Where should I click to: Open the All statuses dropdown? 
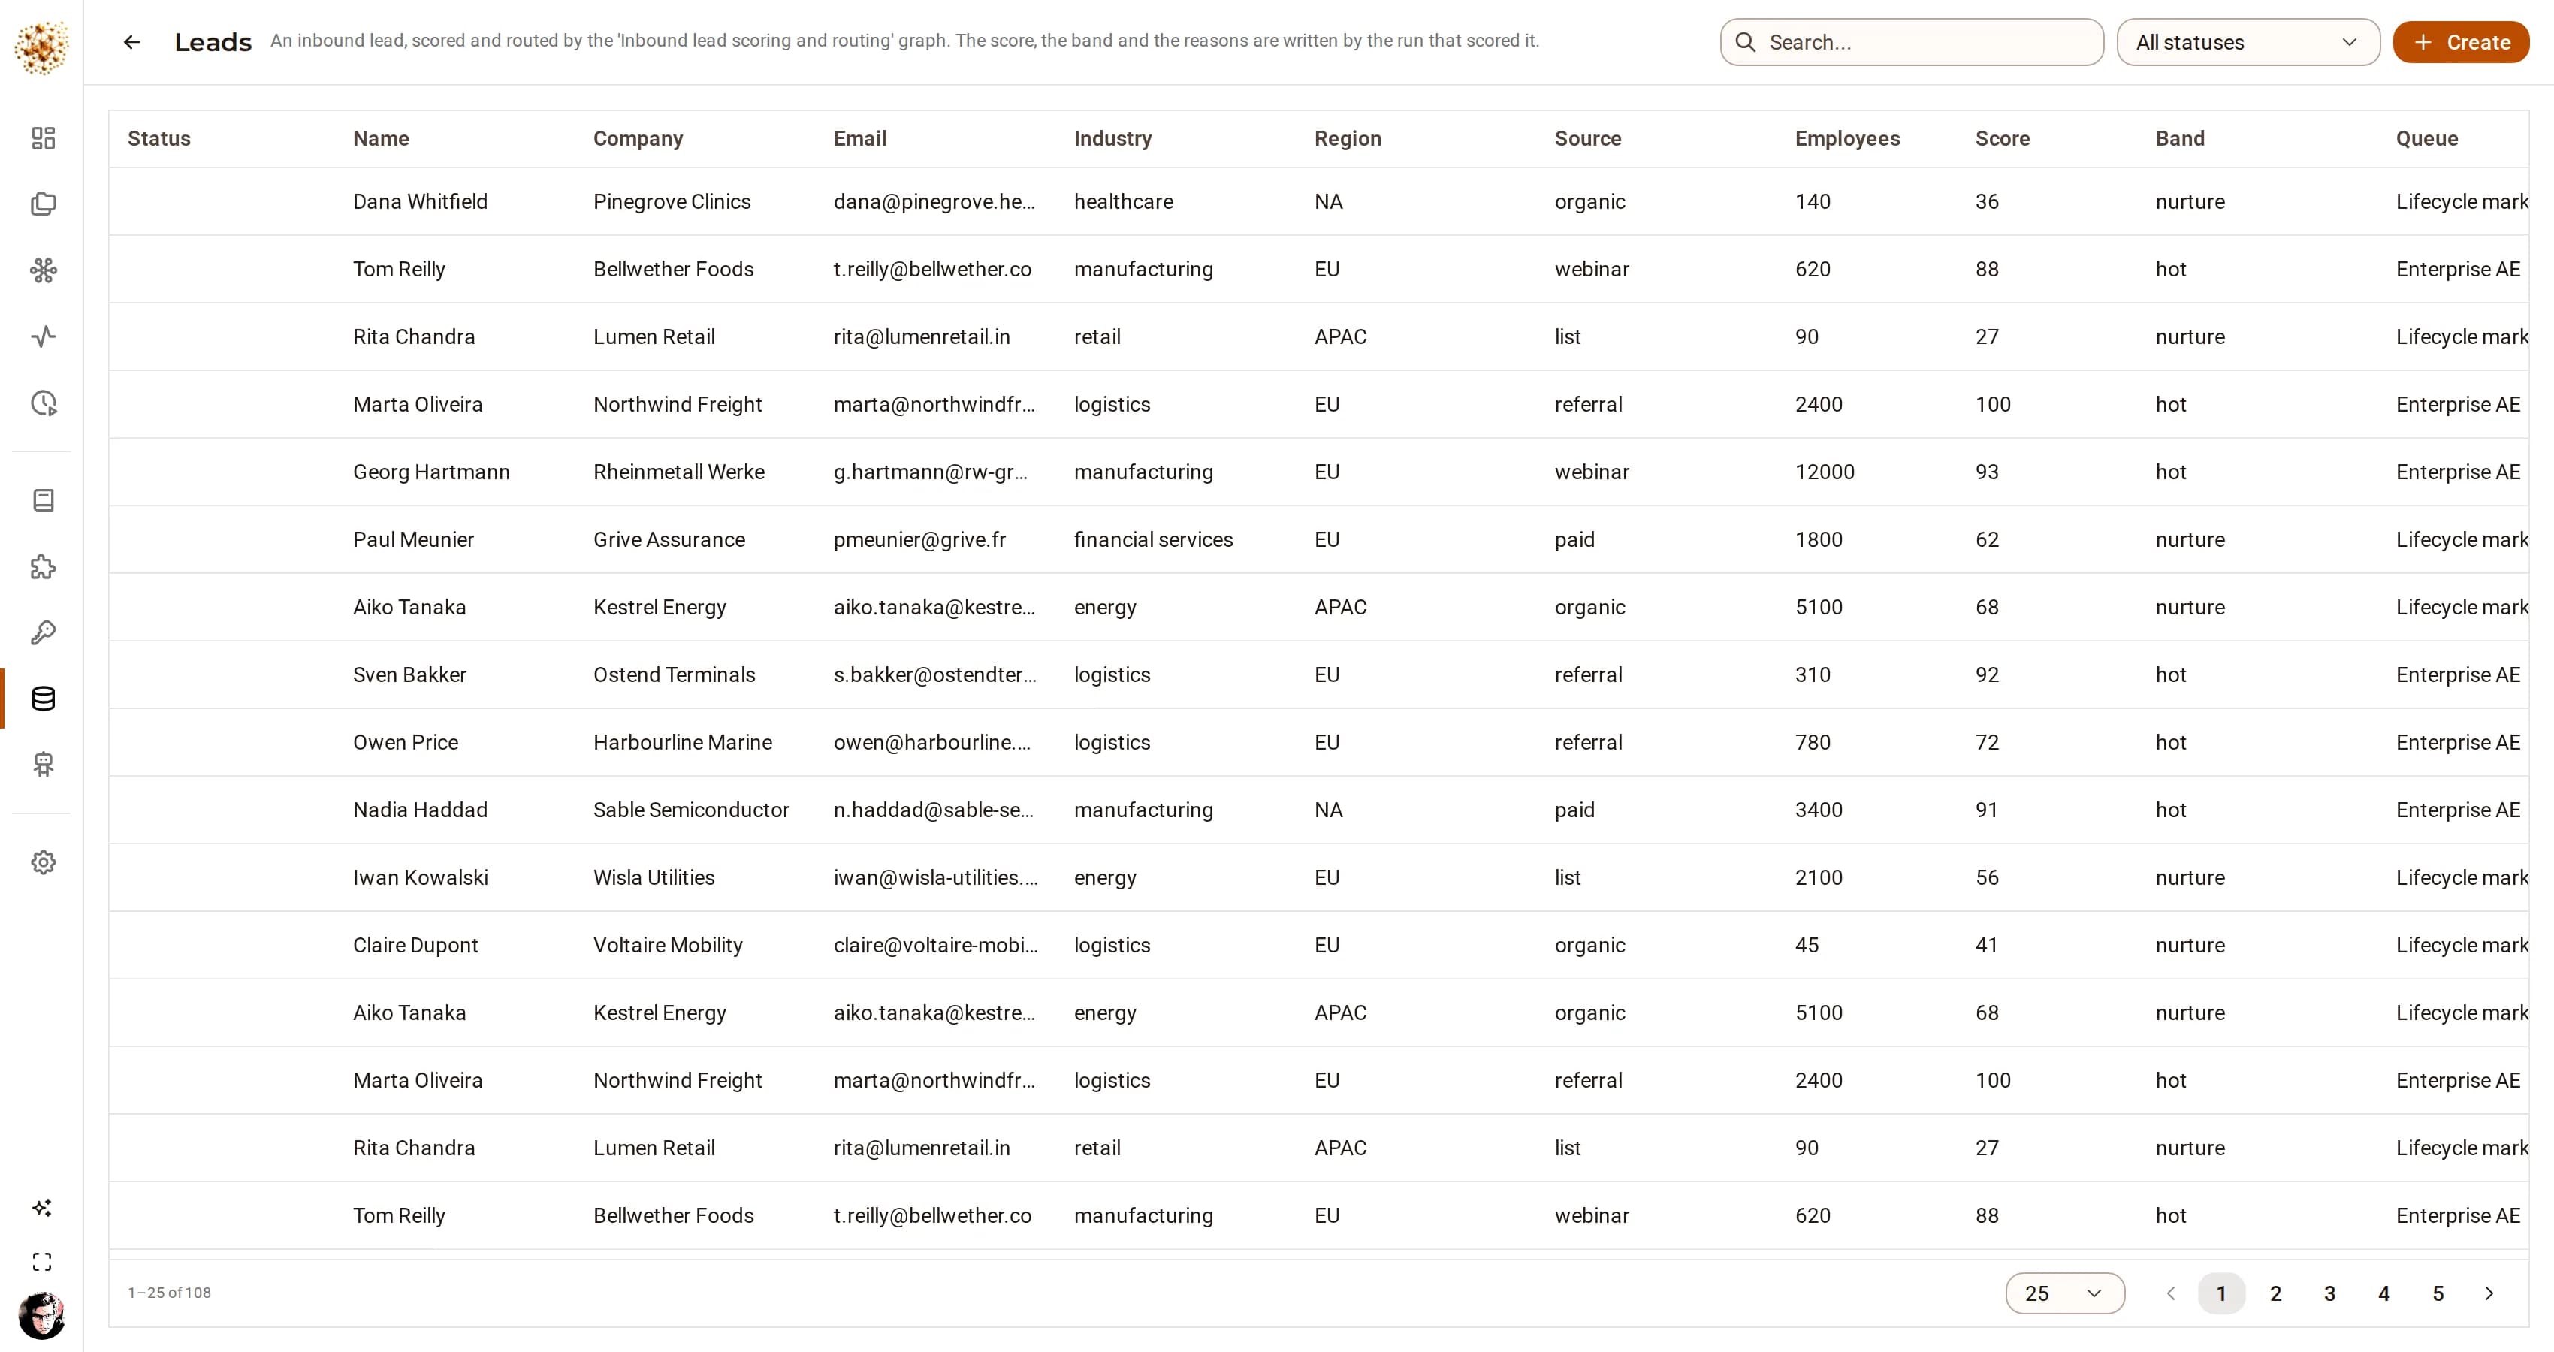click(x=2248, y=43)
